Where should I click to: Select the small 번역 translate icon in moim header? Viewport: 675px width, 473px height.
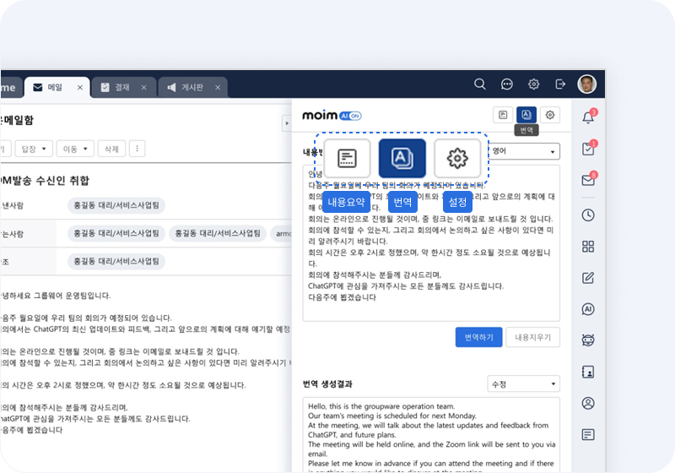526,115
